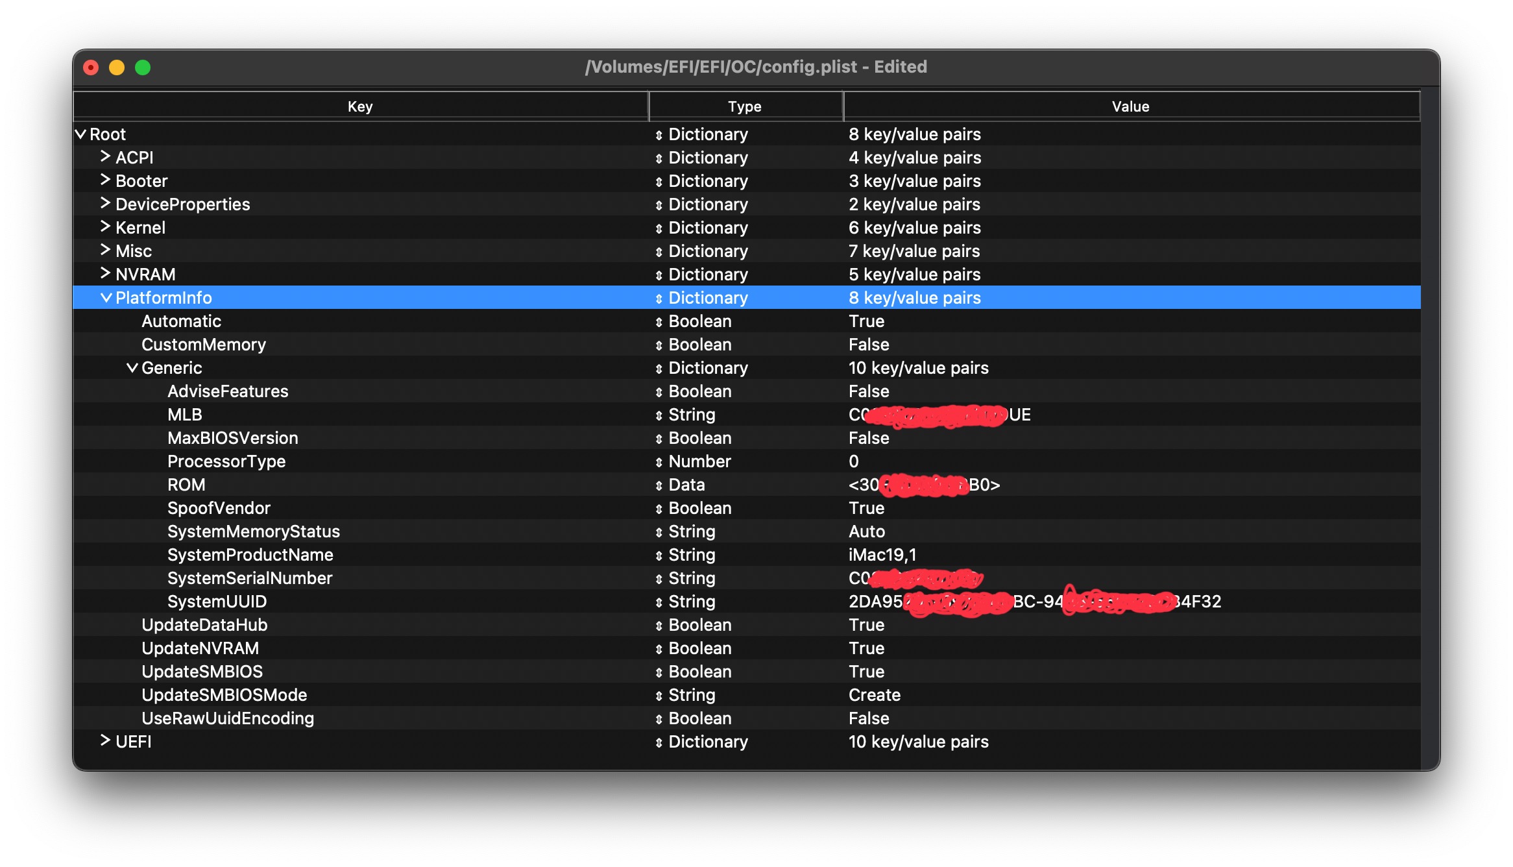The width and height of the screenshot is (1513, 867).
Task: Click the Value column header
Action: point(1130,106)
